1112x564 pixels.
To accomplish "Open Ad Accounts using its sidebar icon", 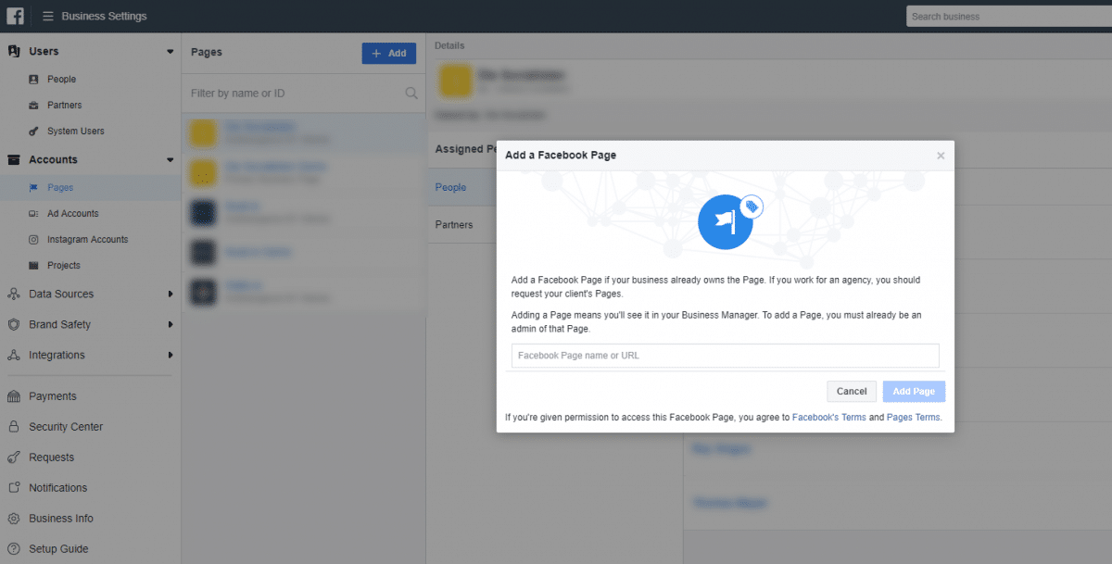I will click(x=34, y=214).
